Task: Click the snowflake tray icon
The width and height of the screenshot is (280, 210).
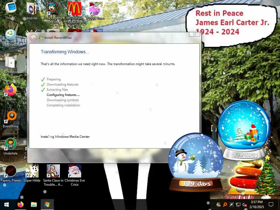Action: tap(231, 205)
